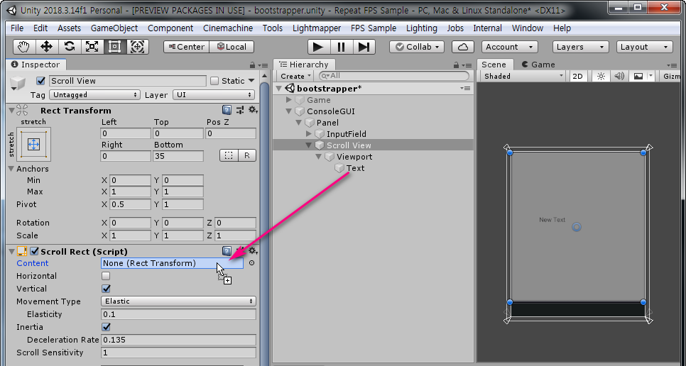Open the Lightmapper menu
Viewport: 686px width, 366px height.
317,28
